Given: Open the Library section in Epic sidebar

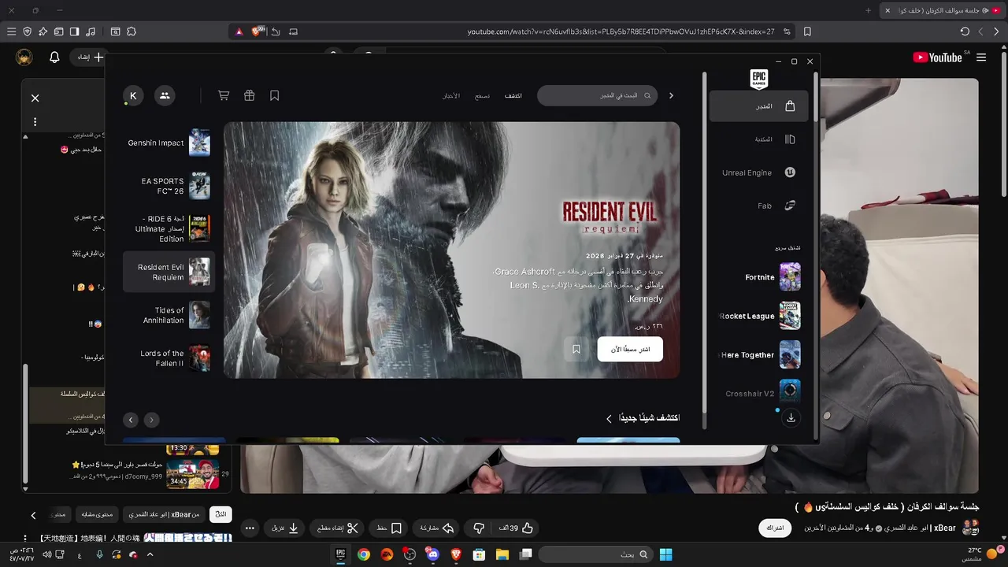Looking at the screenshot, I should pyautogui.click(x=758, y=139).
